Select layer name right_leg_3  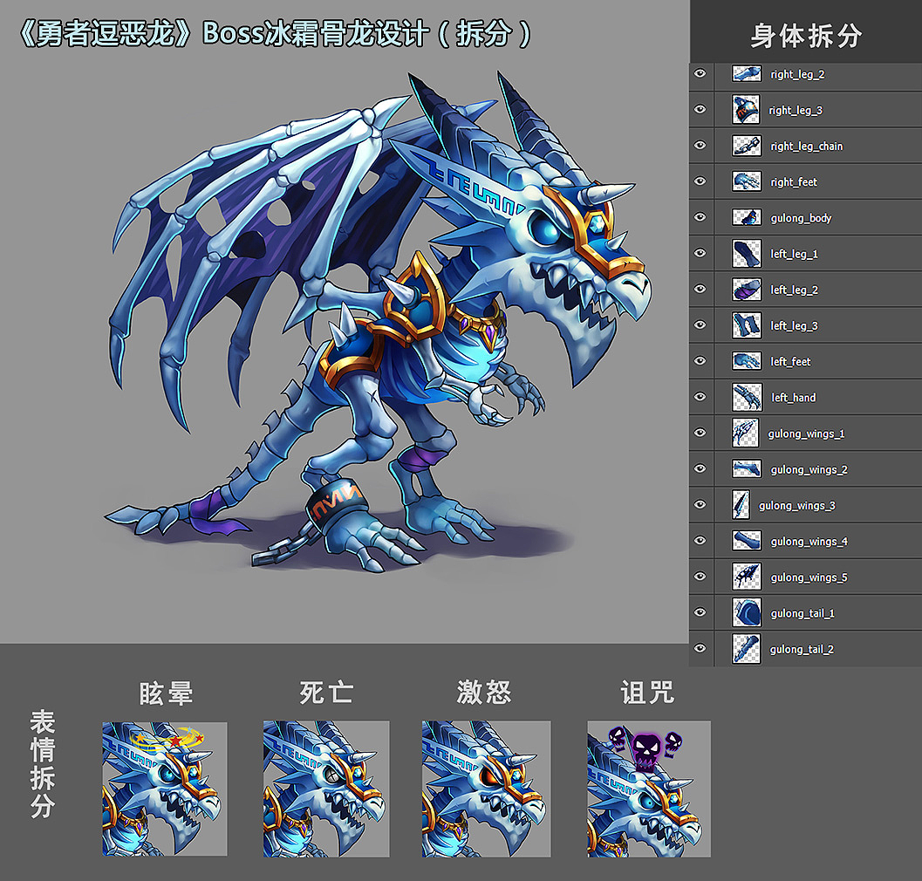coord(796,111)
